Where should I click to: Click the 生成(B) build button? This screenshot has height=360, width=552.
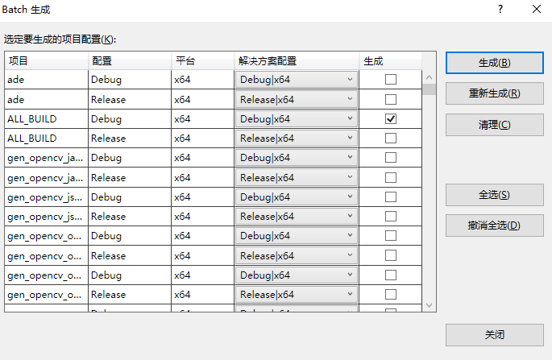tap(494, 63)
